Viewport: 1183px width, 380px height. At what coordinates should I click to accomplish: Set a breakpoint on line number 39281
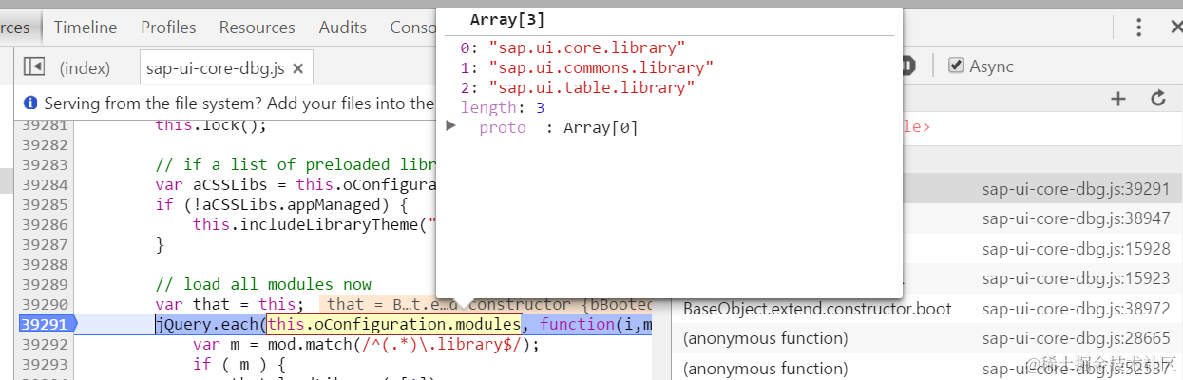(45, 124)
